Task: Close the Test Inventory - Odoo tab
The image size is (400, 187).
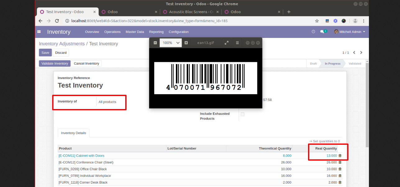Action: (x=94, y=12)
